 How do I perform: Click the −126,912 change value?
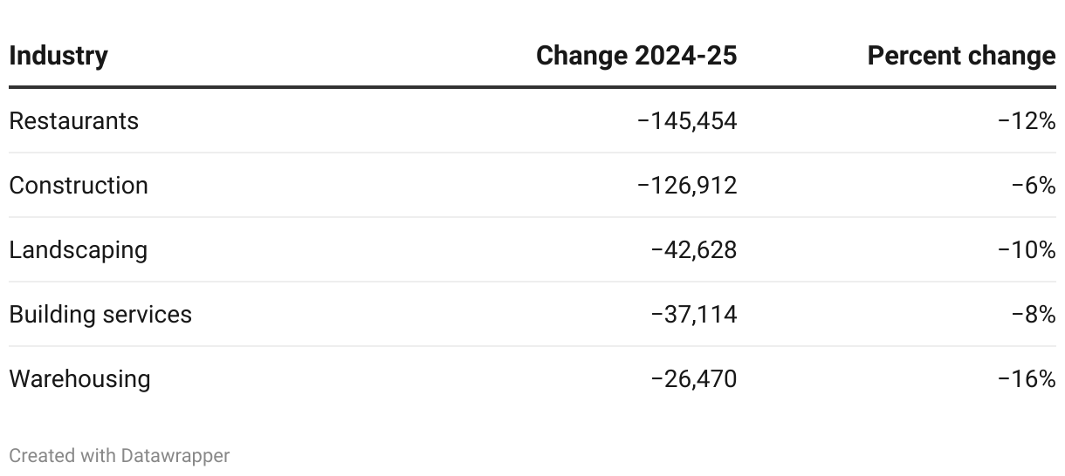[x=687, y=186]
